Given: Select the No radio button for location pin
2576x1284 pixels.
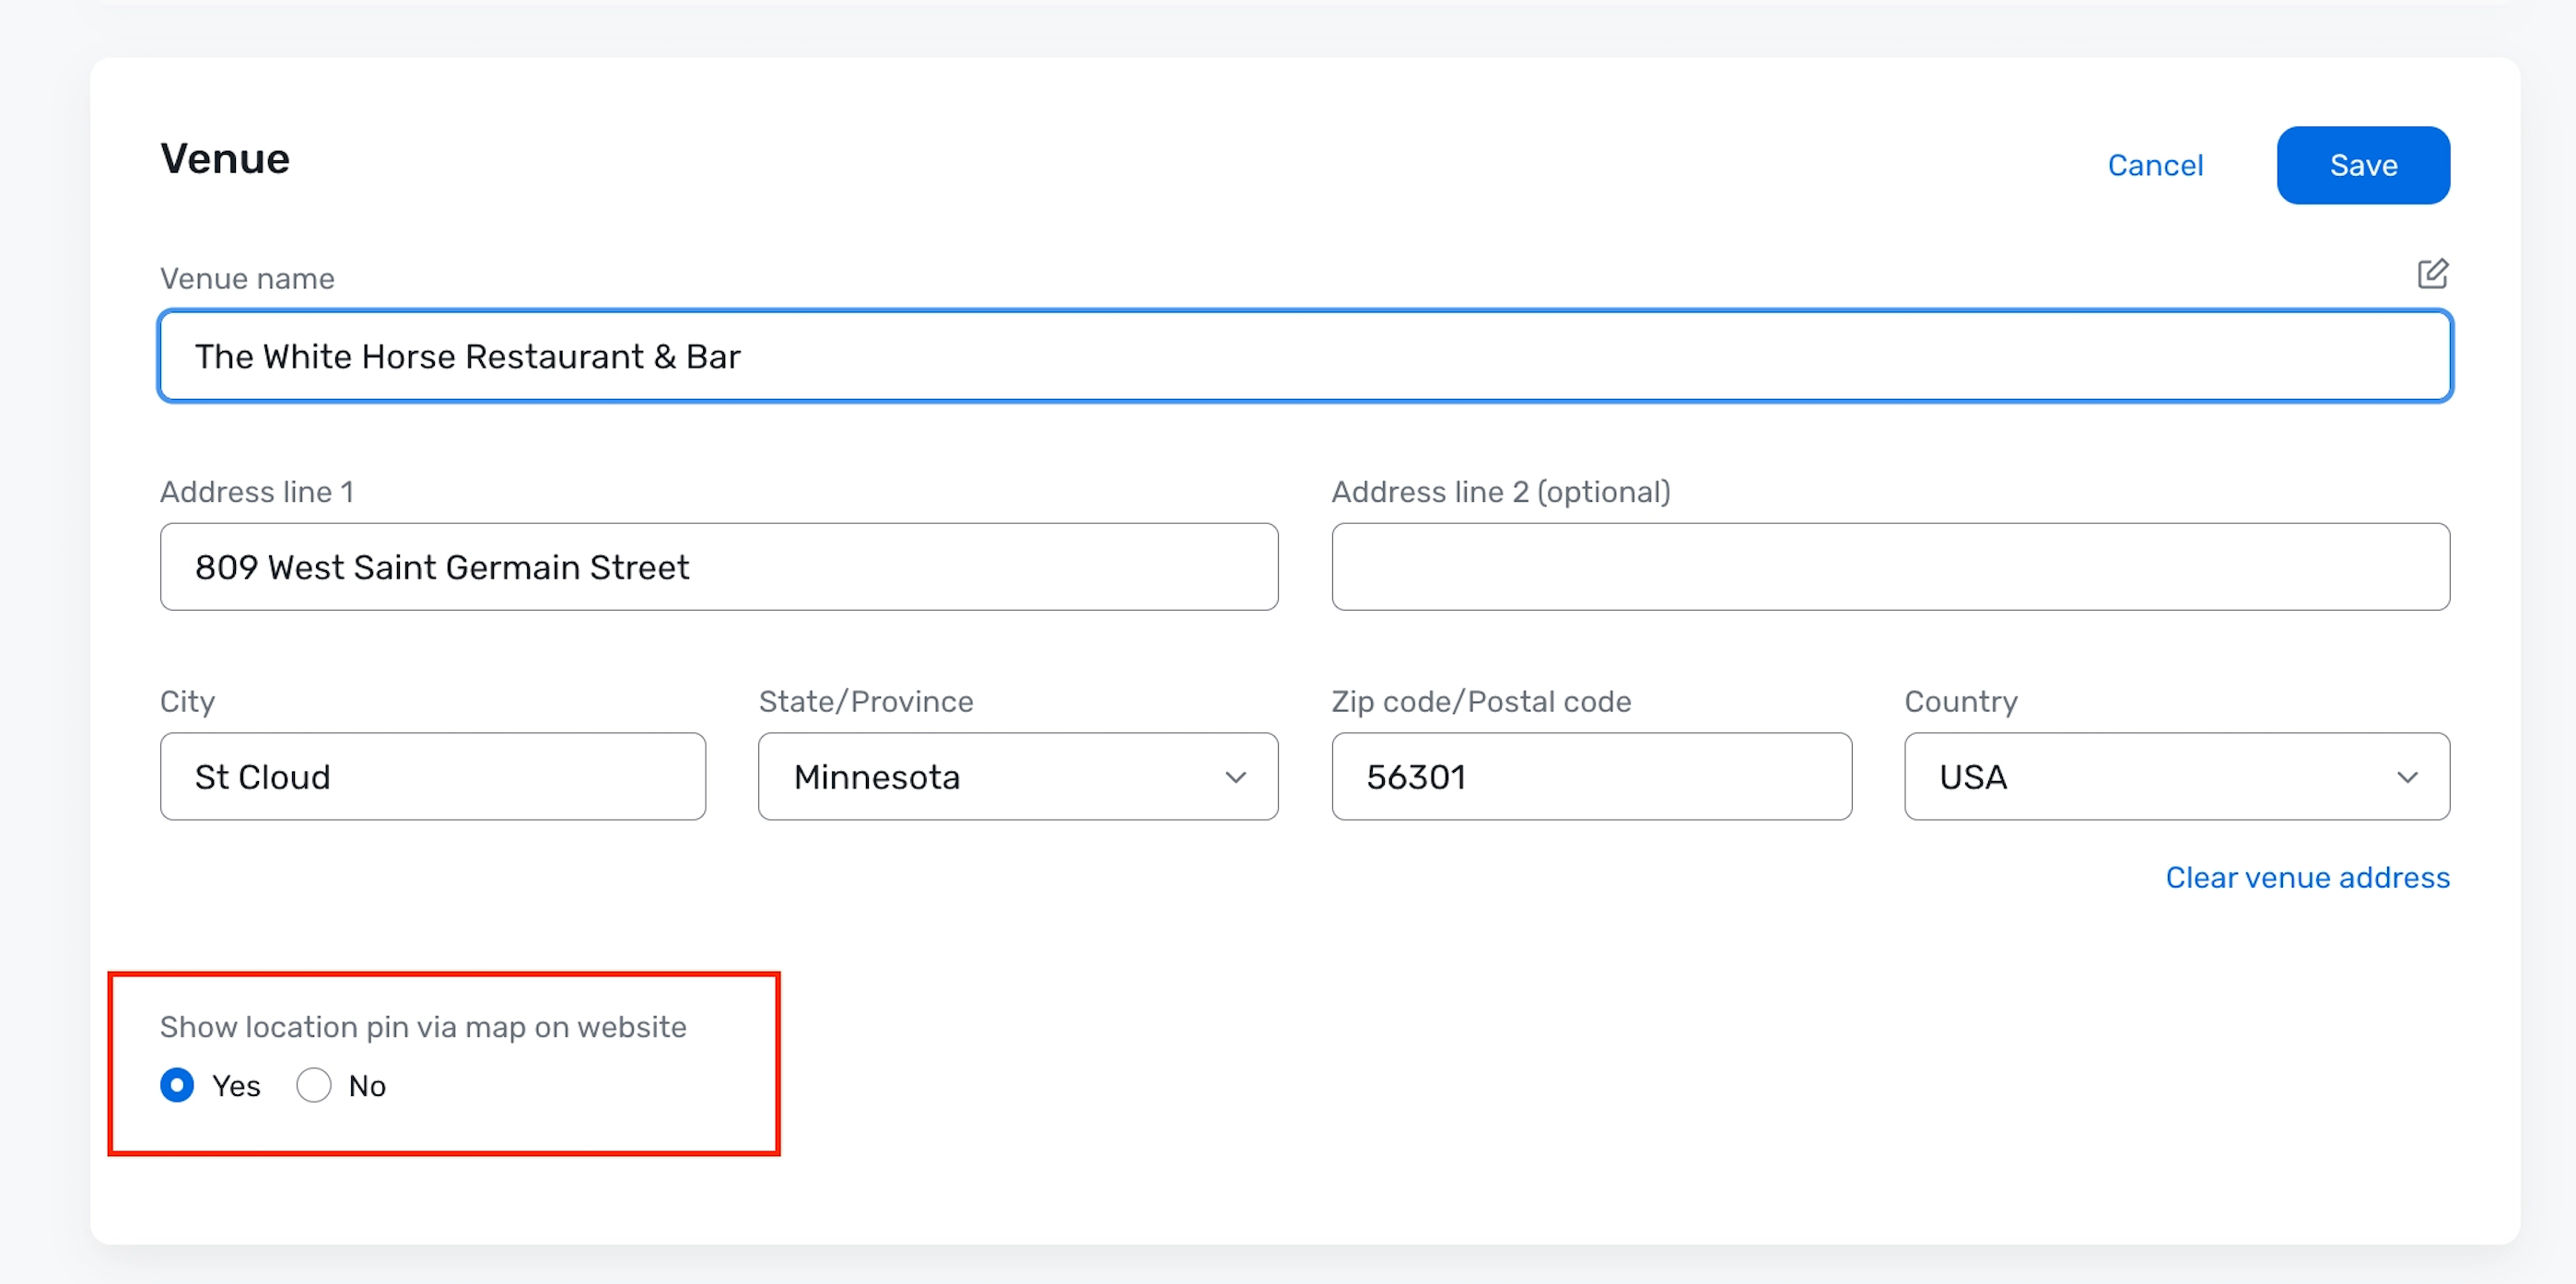Looking at the screenshot, I should click(314, 1085).
